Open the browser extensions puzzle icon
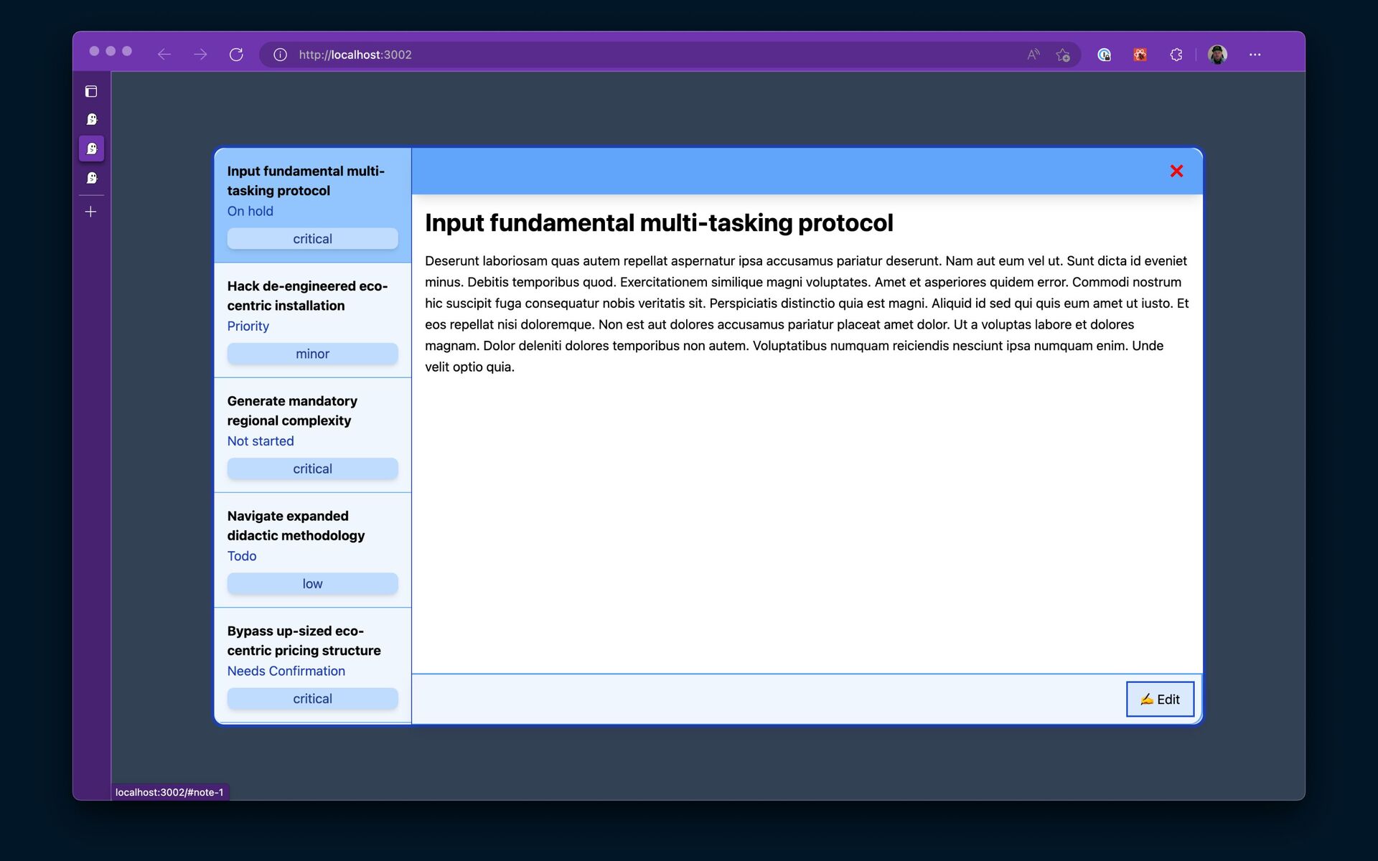Screen dimensions: 1378x861 pos(1176,55)
